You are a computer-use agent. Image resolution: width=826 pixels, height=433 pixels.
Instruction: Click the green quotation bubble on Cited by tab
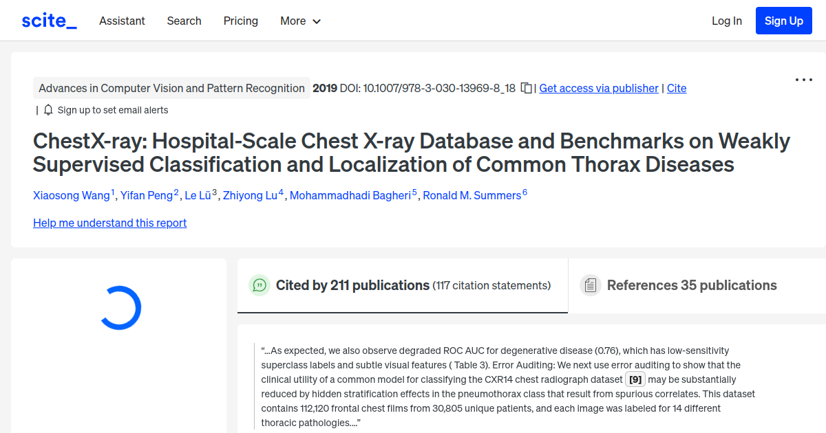point(260,285)
